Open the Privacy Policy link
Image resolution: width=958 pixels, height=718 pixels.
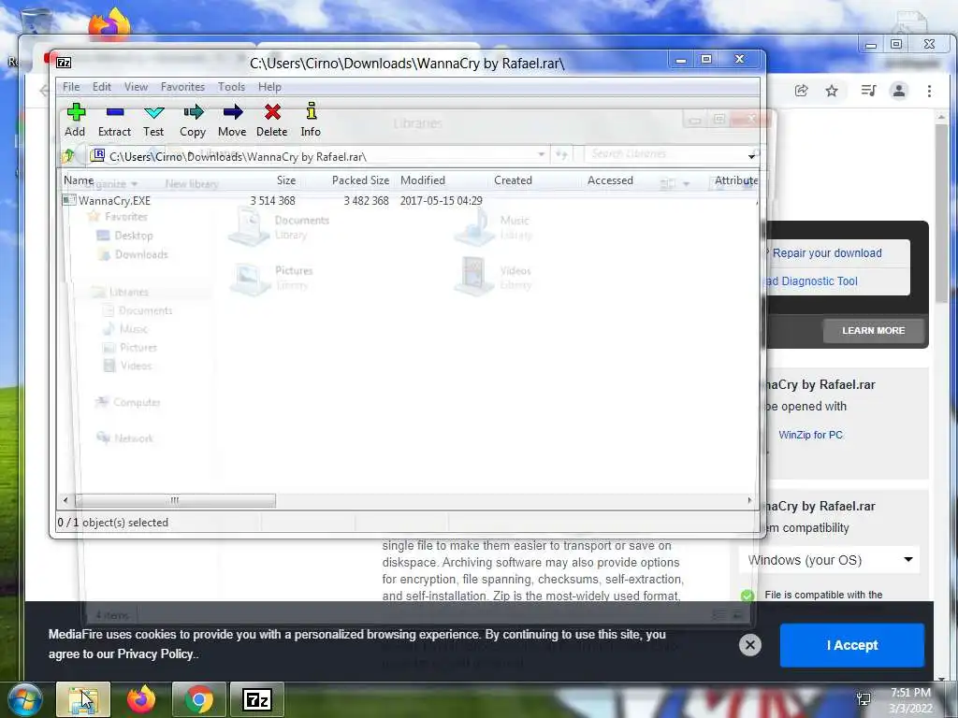click(154, 653)
